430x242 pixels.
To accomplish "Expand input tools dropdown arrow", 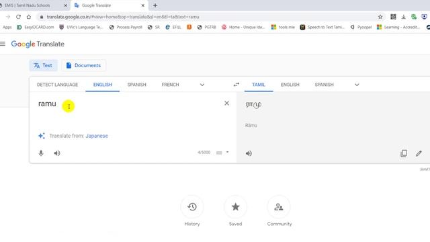I will [227, 153].
